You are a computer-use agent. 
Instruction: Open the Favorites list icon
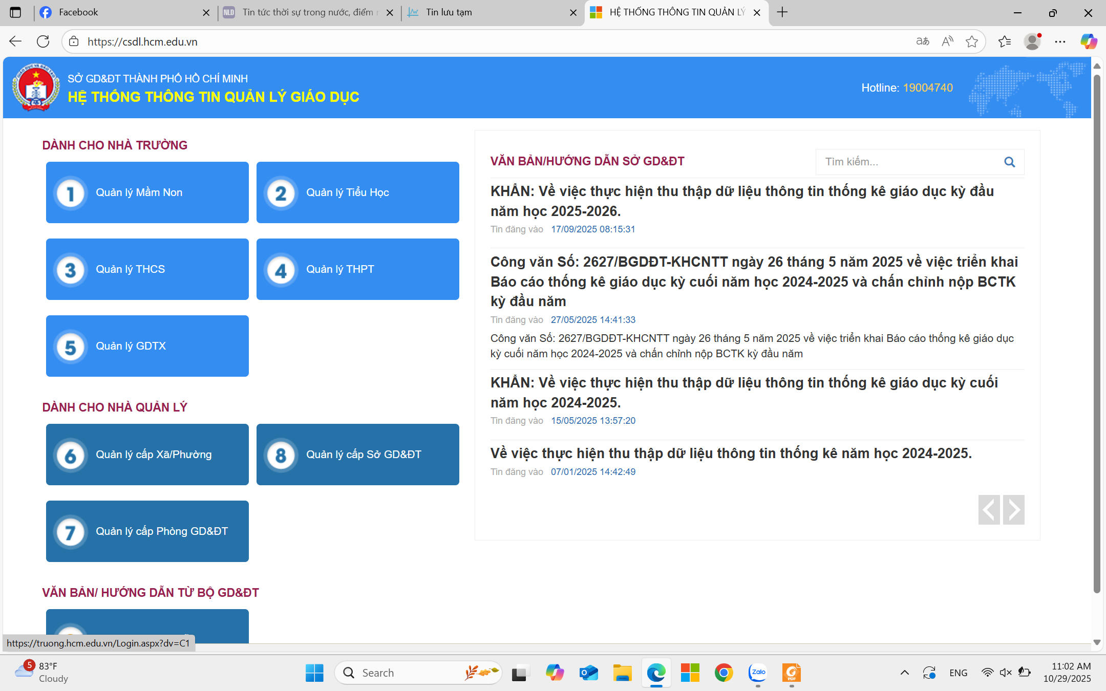pyautogui.click(x=1005, y=41)
